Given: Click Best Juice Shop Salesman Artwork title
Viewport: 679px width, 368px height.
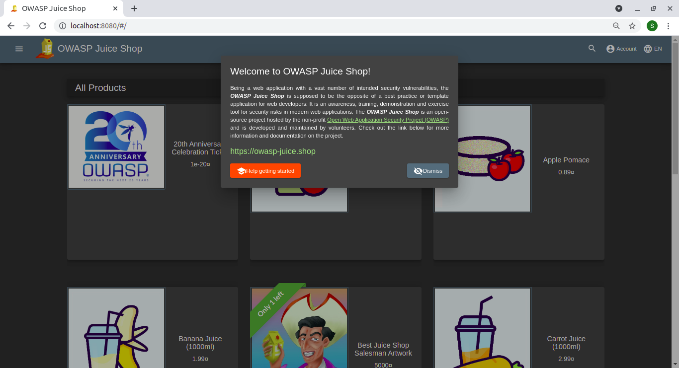Looking at the screenshot, I should (x=383, y=349).
